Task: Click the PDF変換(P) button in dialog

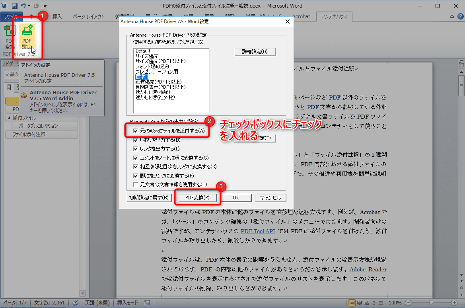Action: [197, 198]
